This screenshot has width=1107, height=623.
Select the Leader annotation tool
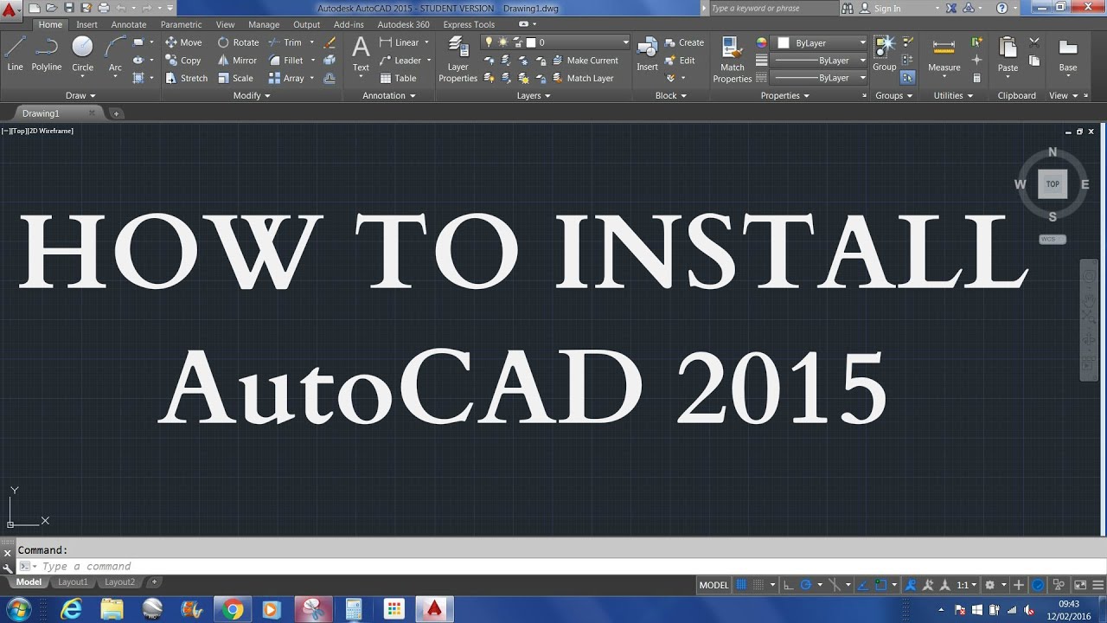[x=400, y=61]
